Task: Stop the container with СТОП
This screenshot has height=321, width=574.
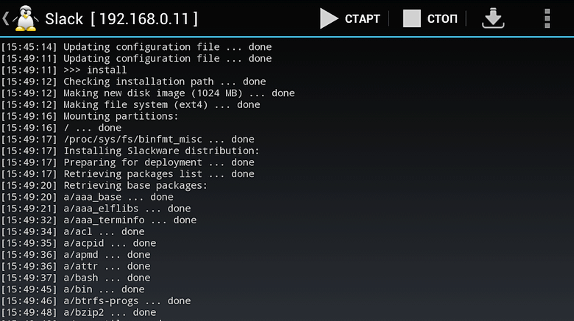Action: [x=431, y=18]
